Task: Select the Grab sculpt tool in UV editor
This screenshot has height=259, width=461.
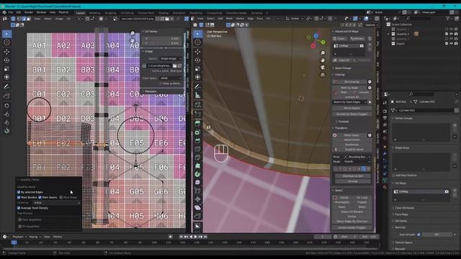Action: pyautogui.click(x=6, y=106)
